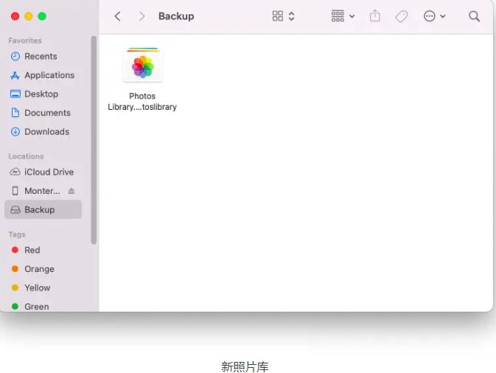
Task: Go back with the left chevron
Action: click(x=118, y=16)
